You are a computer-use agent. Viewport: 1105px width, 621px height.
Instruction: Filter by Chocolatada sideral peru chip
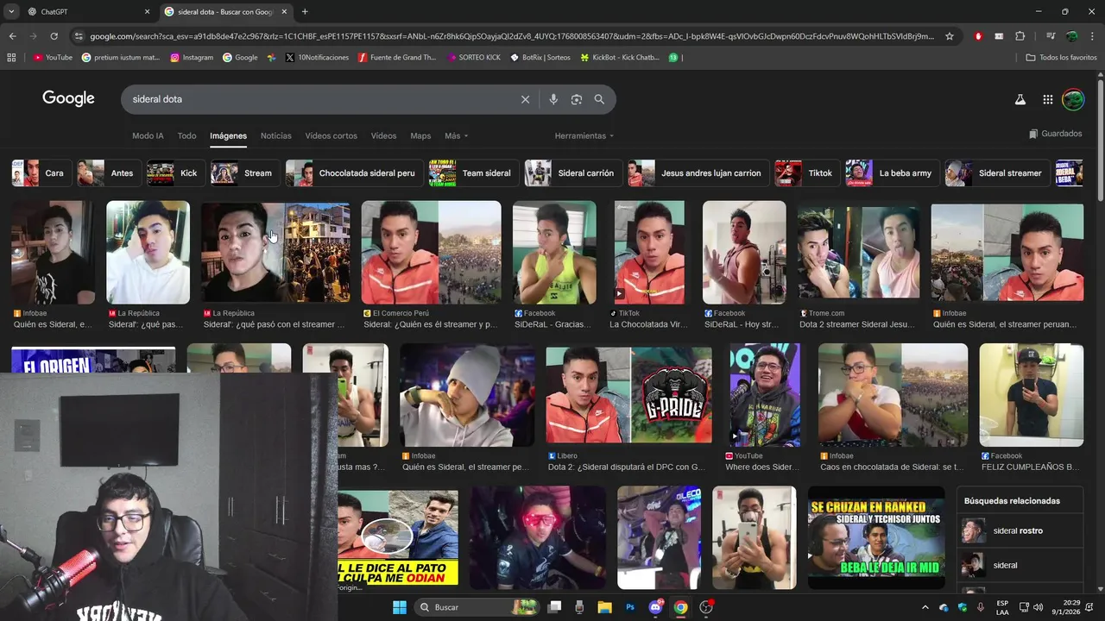click(x=354, y=172)
